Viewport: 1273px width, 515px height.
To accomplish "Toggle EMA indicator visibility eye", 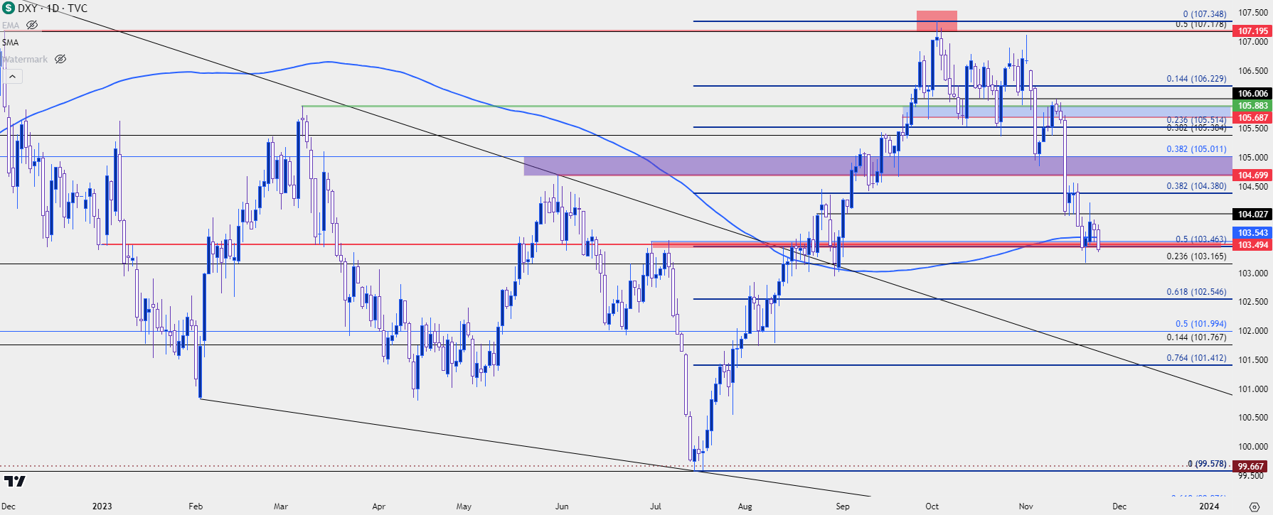I will coord(32,25).
